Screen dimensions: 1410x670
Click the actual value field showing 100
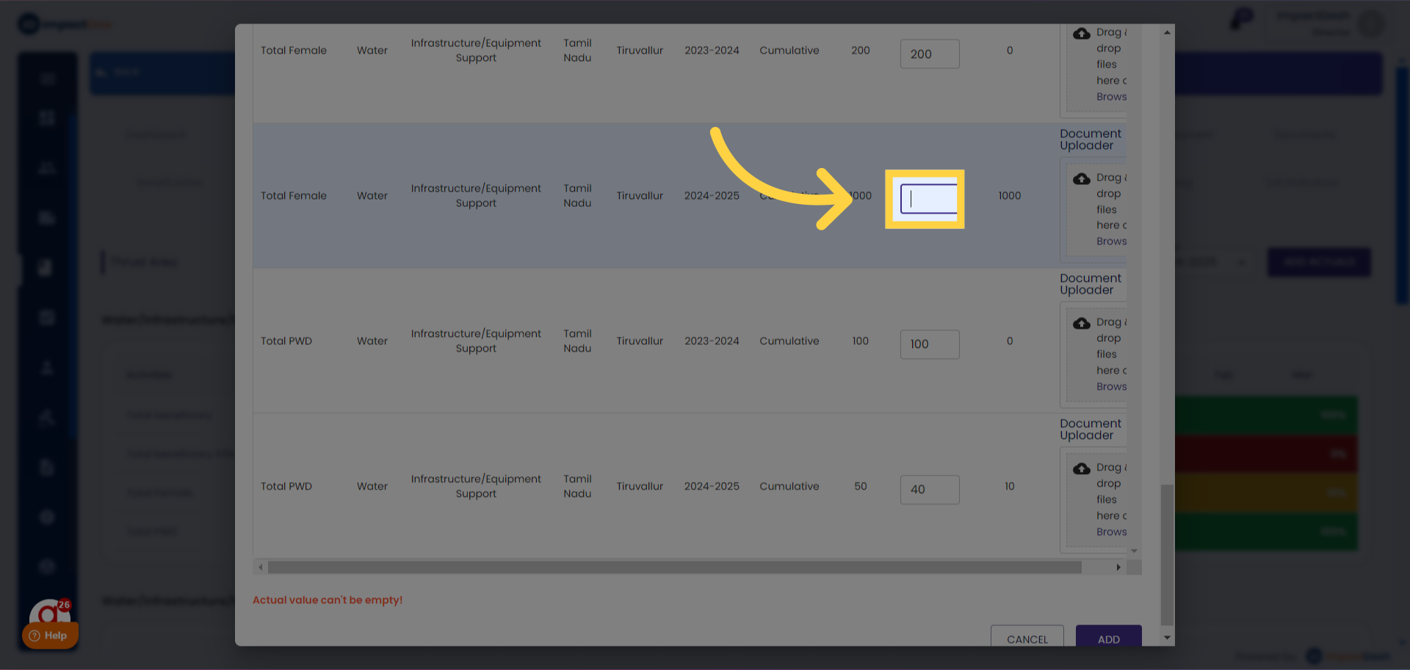[x=929, y=344]
